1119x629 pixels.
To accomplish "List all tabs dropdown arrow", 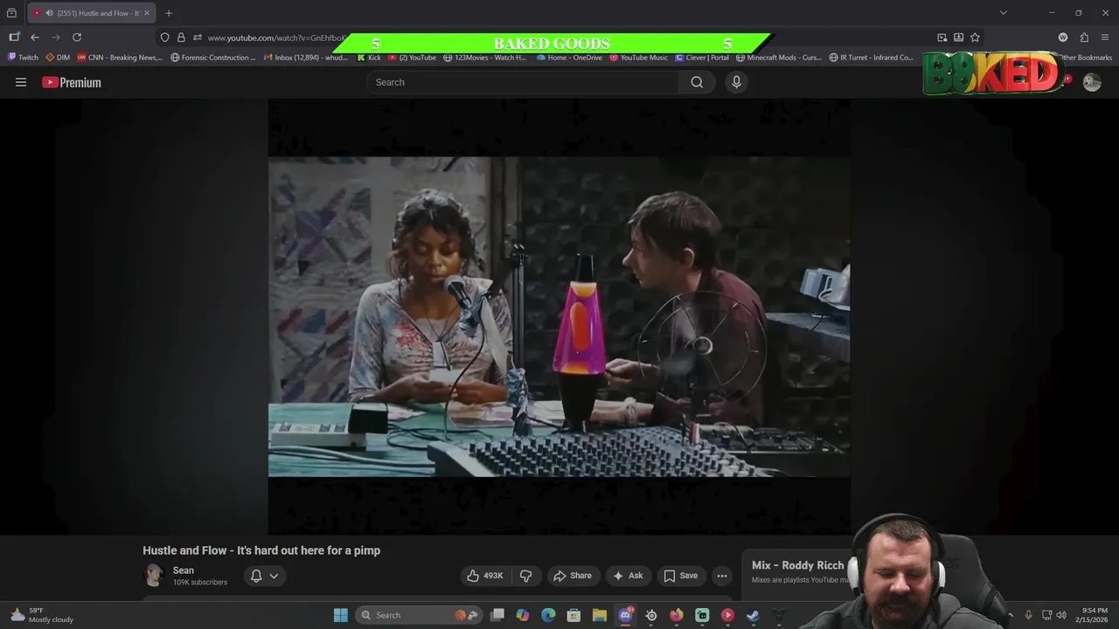I will click(x=1004, y=13).
